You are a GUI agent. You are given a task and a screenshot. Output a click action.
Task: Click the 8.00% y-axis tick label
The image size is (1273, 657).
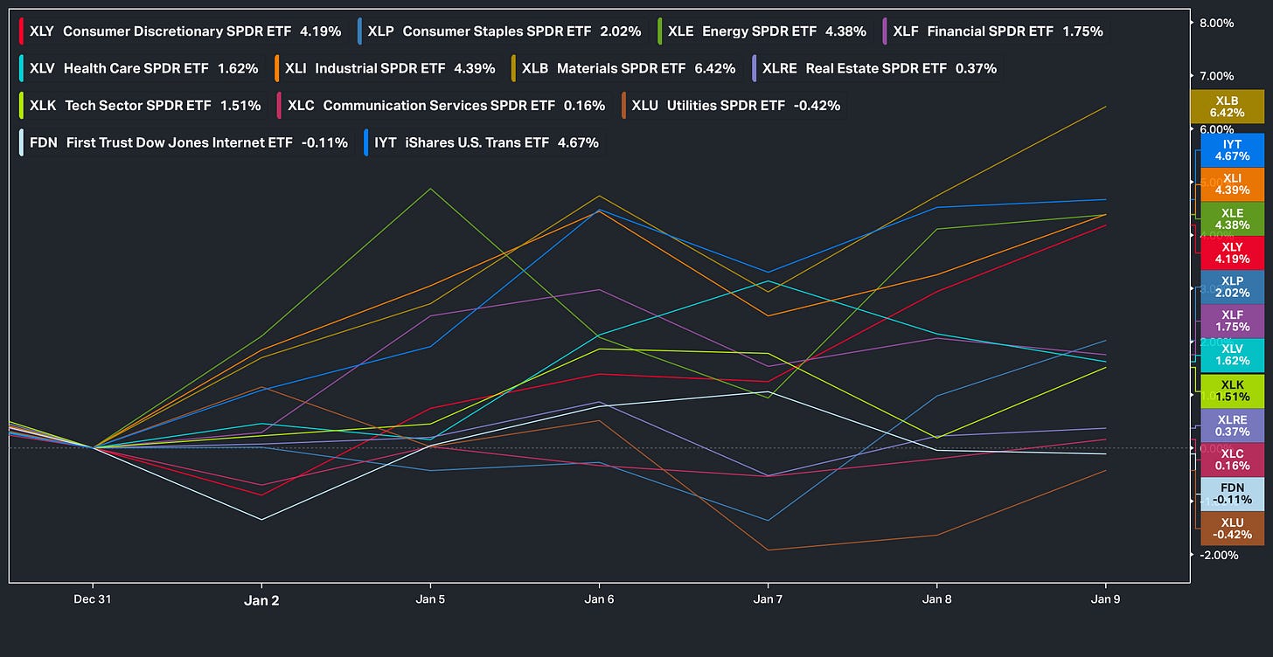point(1218,23)
